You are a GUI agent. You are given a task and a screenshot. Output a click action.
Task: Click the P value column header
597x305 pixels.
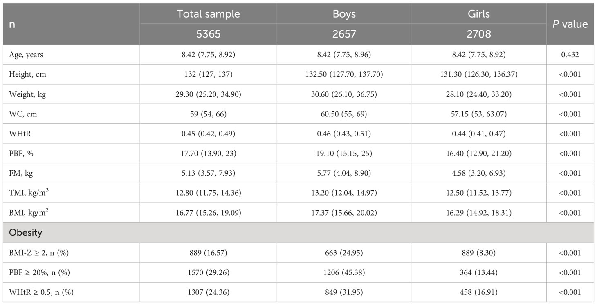click(570, 24)
